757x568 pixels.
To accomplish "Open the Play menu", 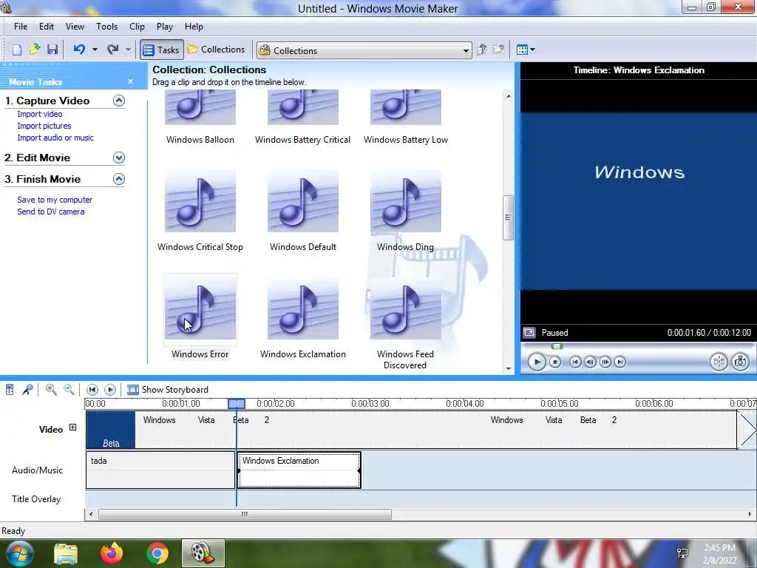I will pyautogui.click(x=165, y=27).
